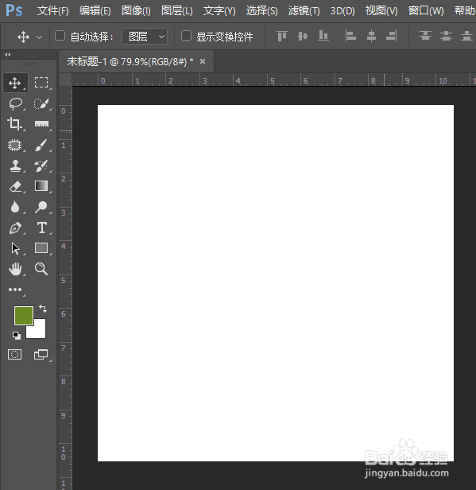
Task: Open the 选择(S) menu
Action: click(x=262, y=11)
